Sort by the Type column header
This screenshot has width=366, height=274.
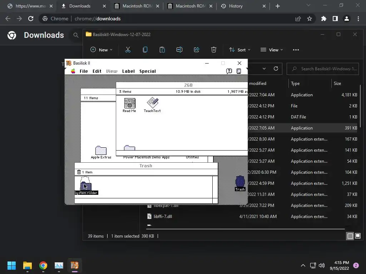point(295,83)
